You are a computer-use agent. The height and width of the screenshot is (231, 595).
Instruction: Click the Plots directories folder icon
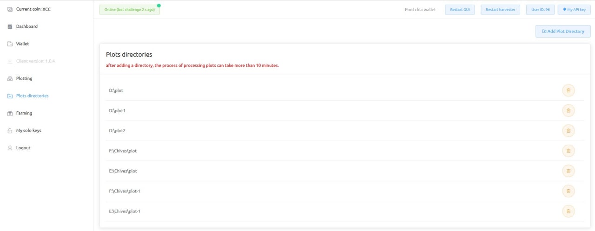click(10, 96)
